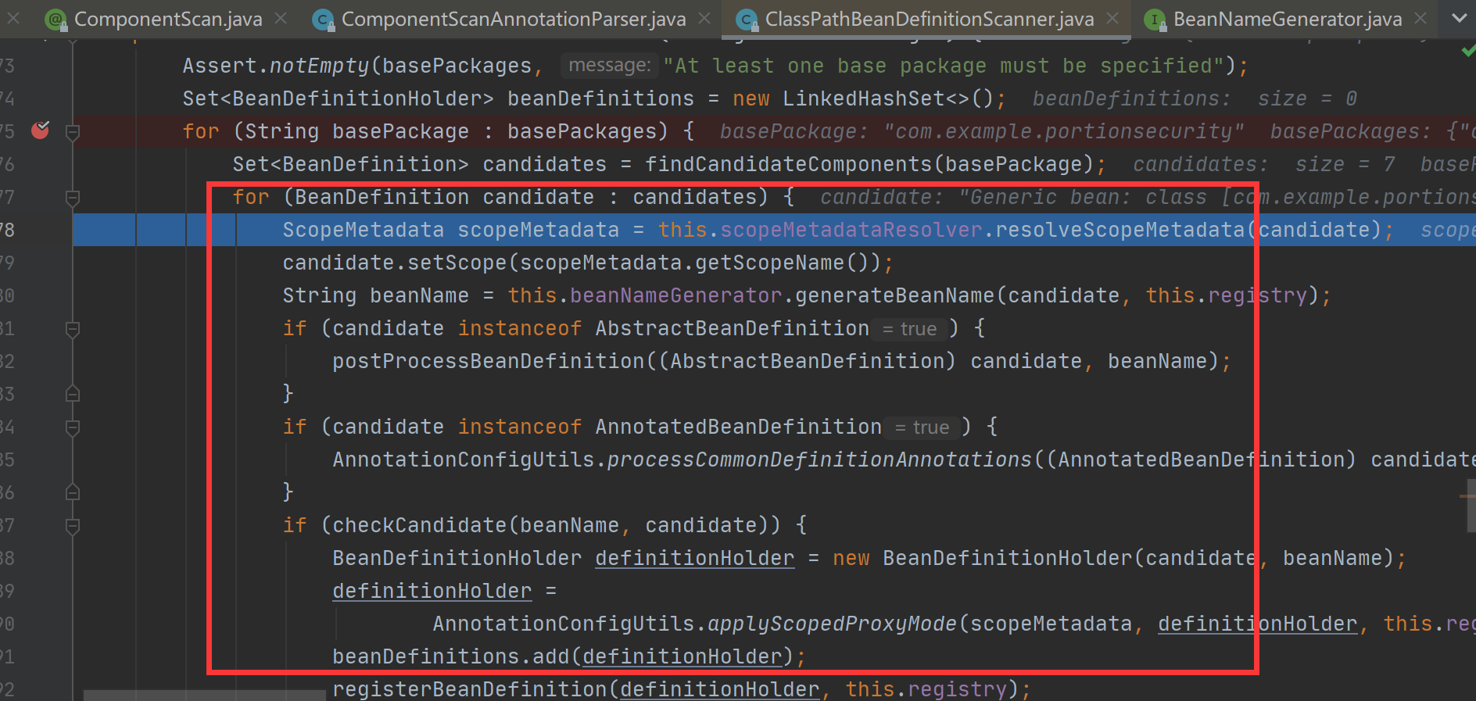This screenshot has height=701, width=1476.
Task: Collapse the for basePackage loop fold marker
Action: [73, 132]
